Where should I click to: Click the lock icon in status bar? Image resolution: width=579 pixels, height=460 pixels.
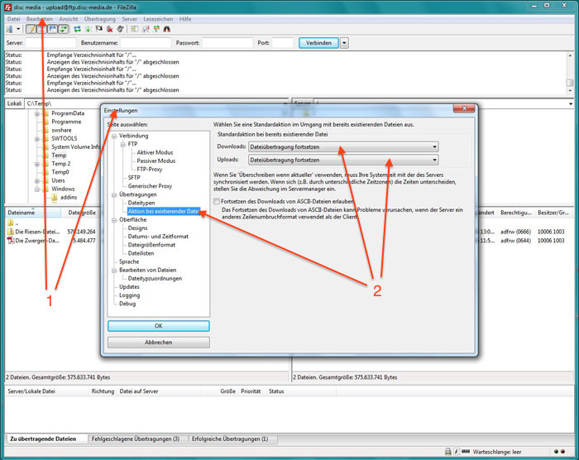pos(448,452)
